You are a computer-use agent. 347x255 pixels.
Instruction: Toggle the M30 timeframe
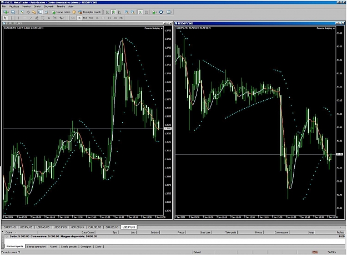tap(91, 18)
